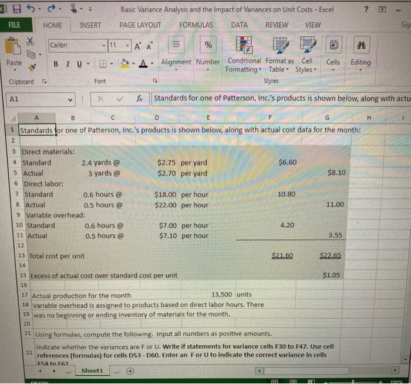The image size is (411, 384).
Task: Select cell with $21.60 total
Action: [282, 255]
